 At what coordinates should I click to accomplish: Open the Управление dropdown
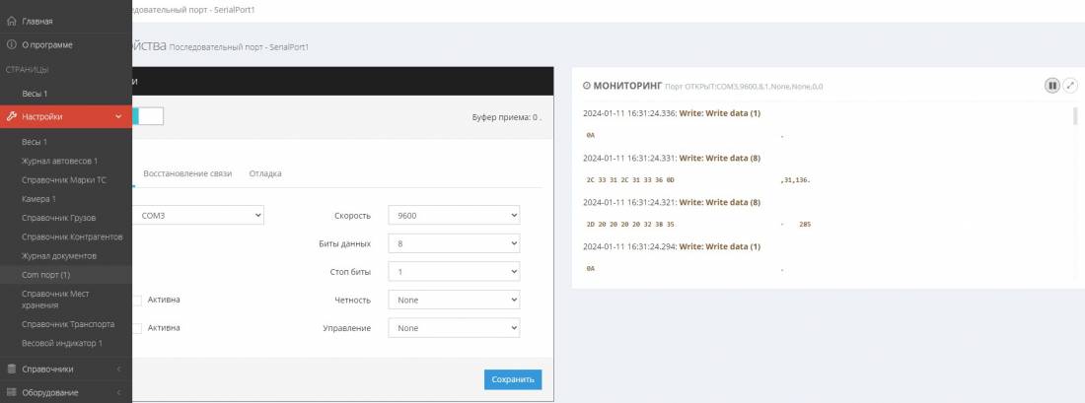point(454,328)
